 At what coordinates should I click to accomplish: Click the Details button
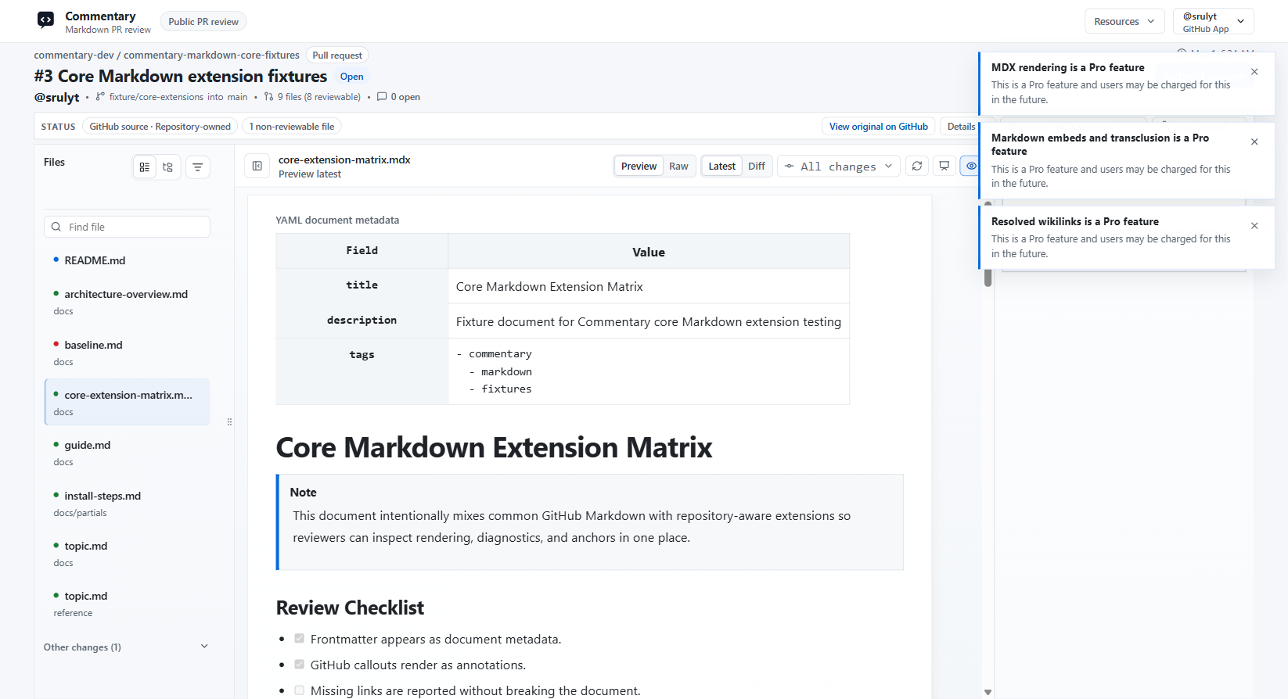[x=961, y=127]
